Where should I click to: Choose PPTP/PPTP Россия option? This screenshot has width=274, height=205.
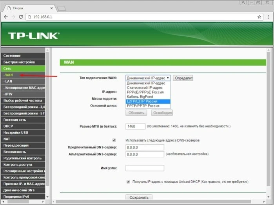[148, 106]
